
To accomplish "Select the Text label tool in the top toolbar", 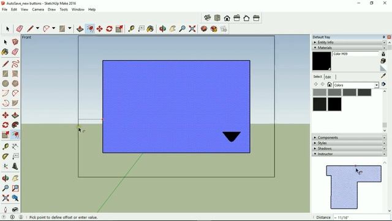I will (x=141, y=29).
